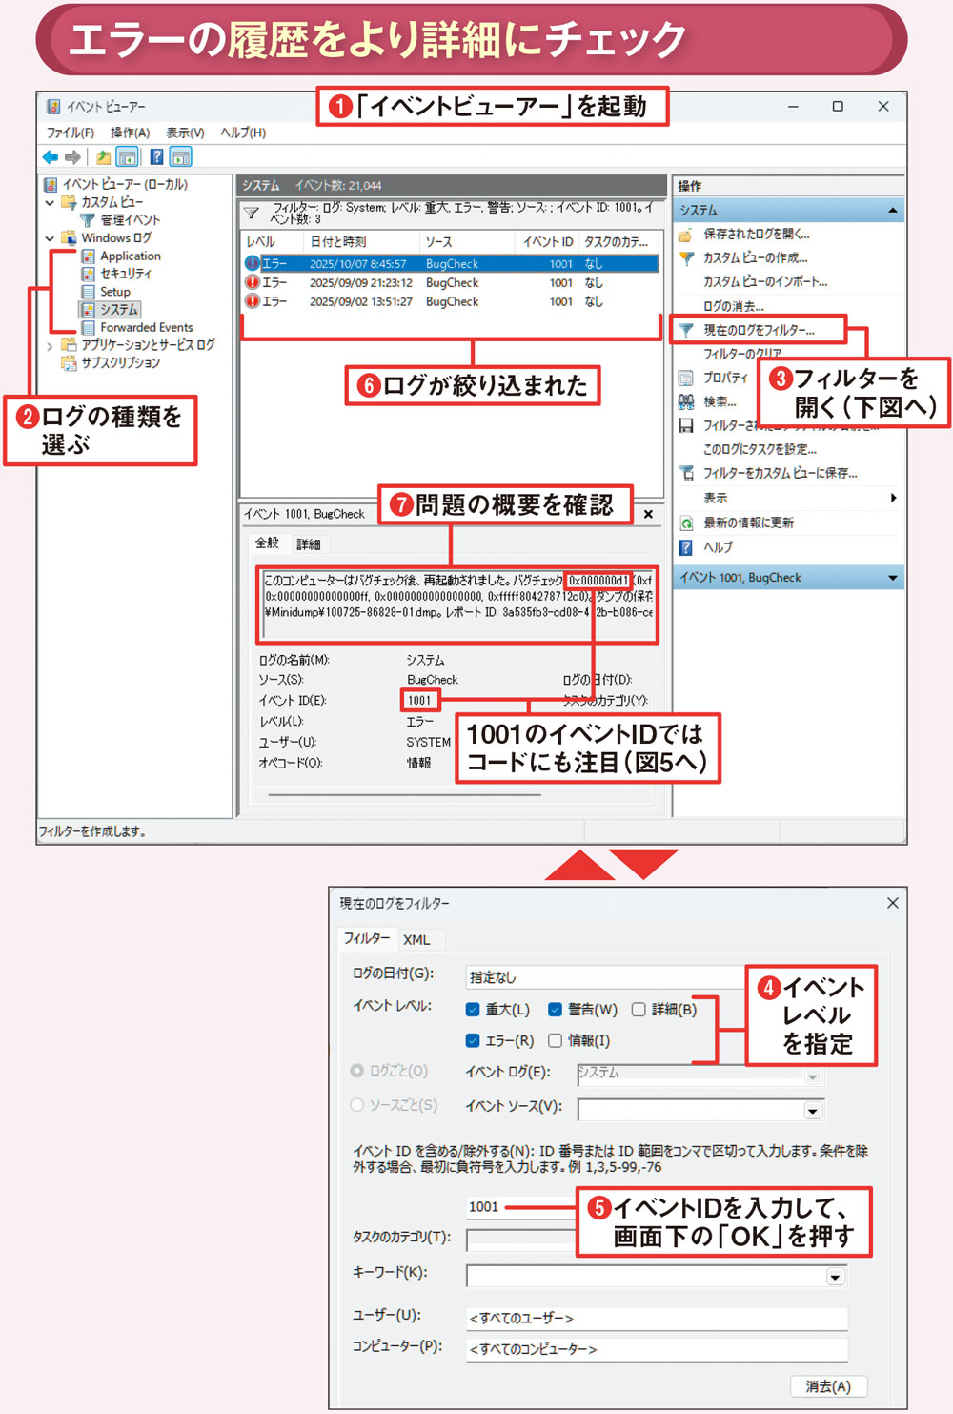Collapse the システム section in the actions pane
The image size is (953, 1414).
coord(892,210)
